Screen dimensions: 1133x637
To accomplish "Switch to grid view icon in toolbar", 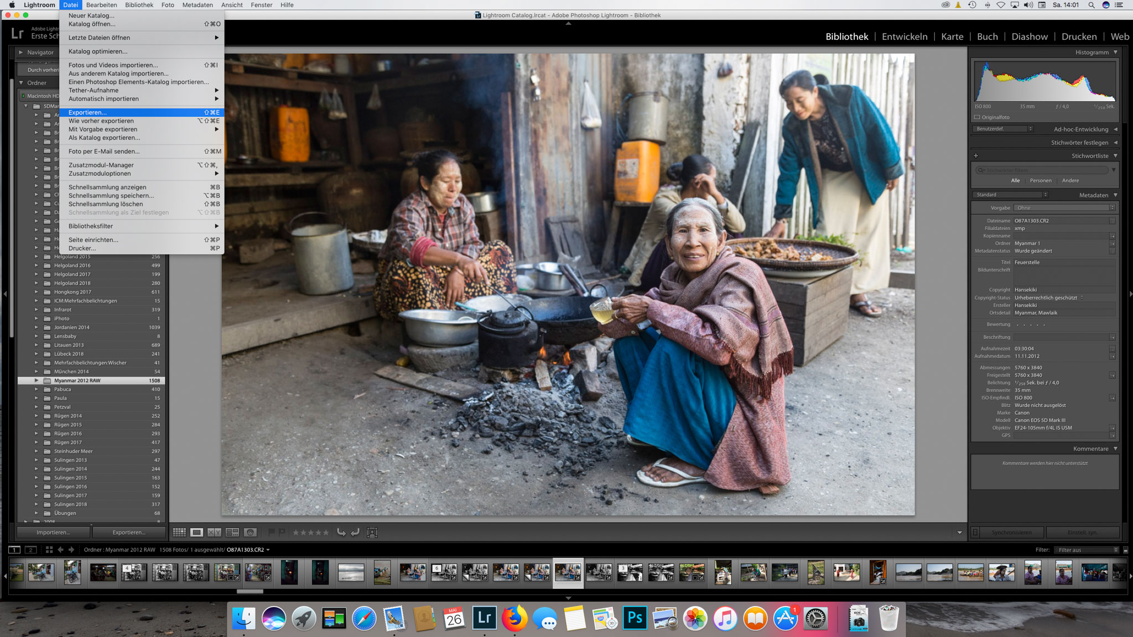I will [x=179, y=532].
